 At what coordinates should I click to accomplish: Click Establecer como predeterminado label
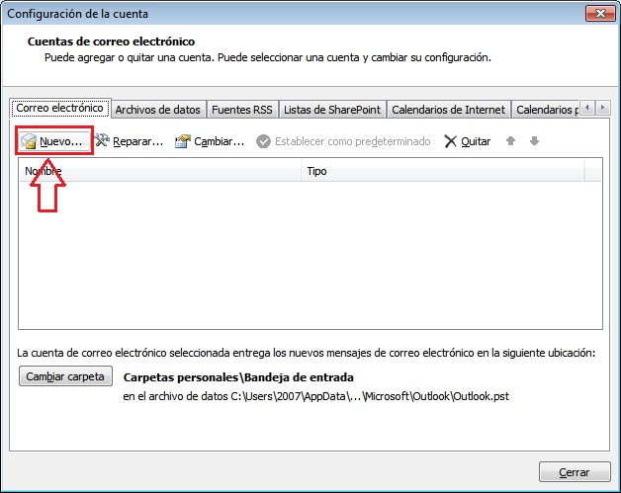[352, 141]
